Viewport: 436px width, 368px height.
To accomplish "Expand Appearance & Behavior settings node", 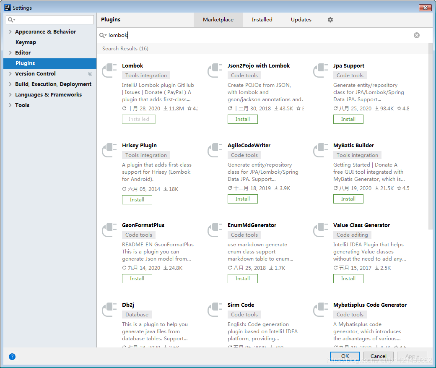I will click(x=10, y=32).
